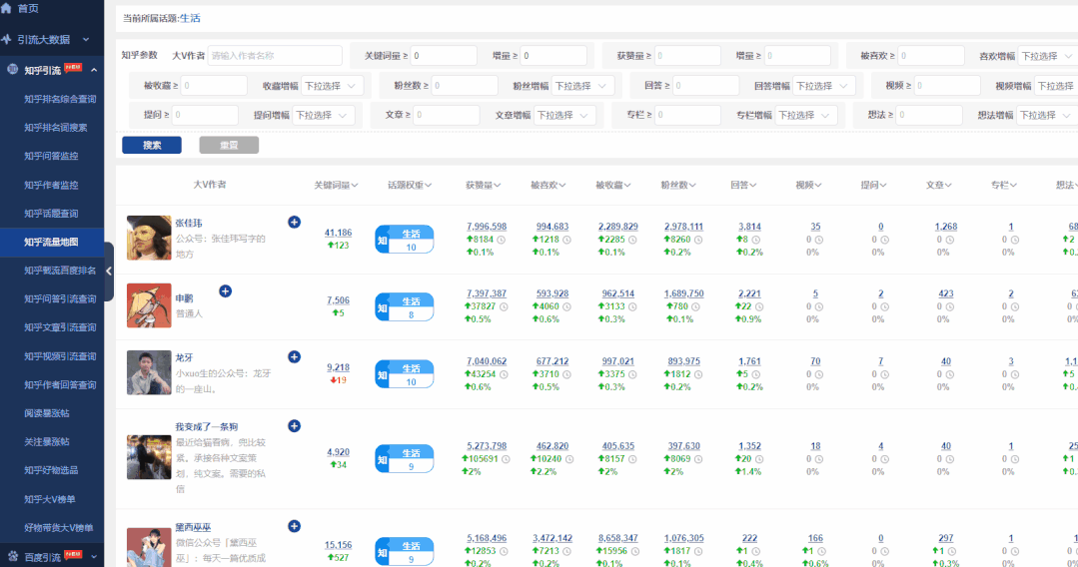Sort by 被收藏 column header

click(612, 185)
